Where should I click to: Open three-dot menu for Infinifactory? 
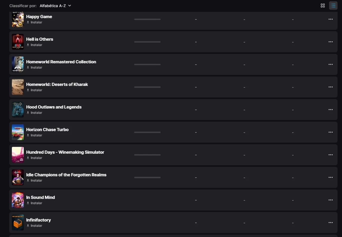tap(331, 223)
